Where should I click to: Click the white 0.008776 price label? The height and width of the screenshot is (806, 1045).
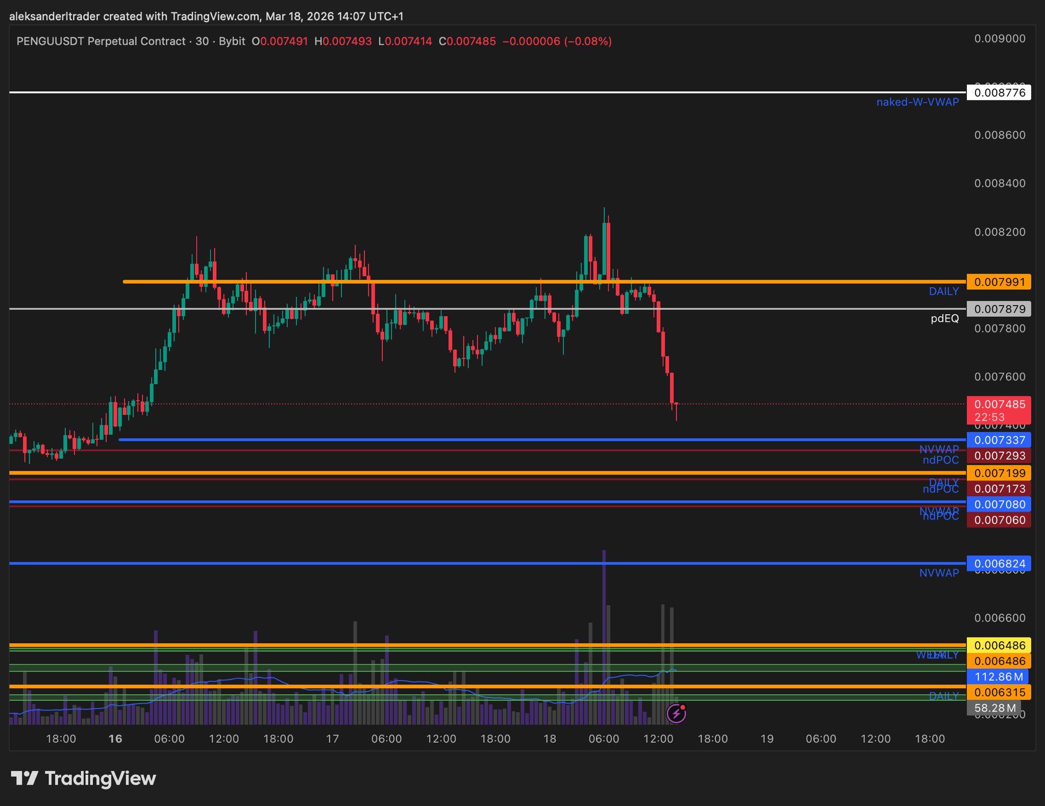point(999,93)
